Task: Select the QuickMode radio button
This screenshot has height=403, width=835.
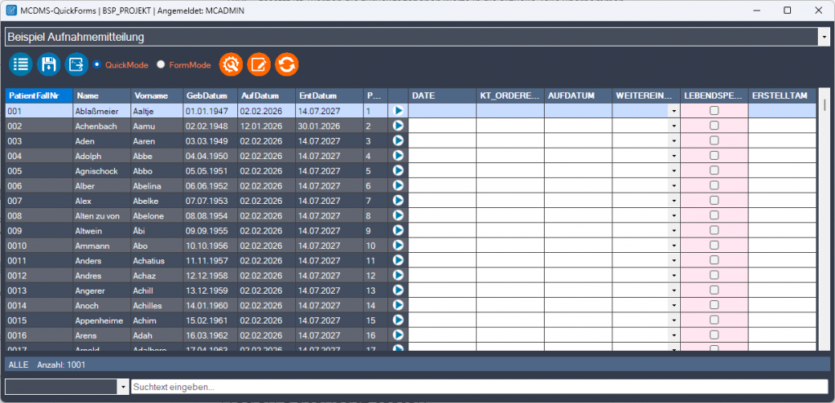Action: 98,64
